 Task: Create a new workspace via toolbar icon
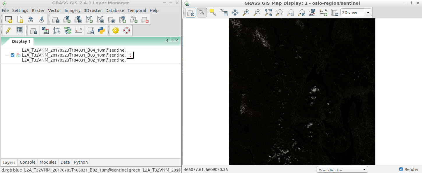pos(20,20)
